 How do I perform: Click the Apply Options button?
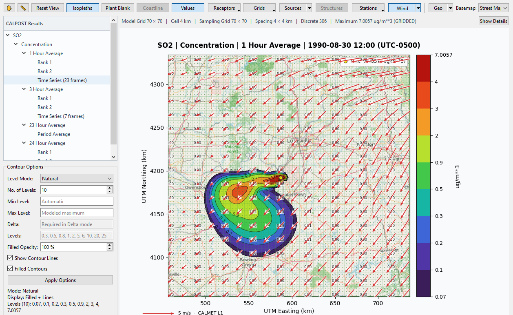[x=60, y=280]
